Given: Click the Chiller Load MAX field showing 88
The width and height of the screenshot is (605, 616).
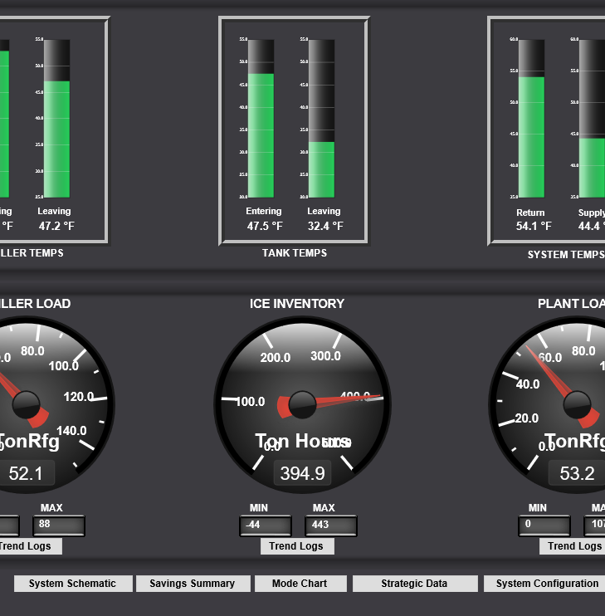Looking at the screenshot, I should 58,526.
